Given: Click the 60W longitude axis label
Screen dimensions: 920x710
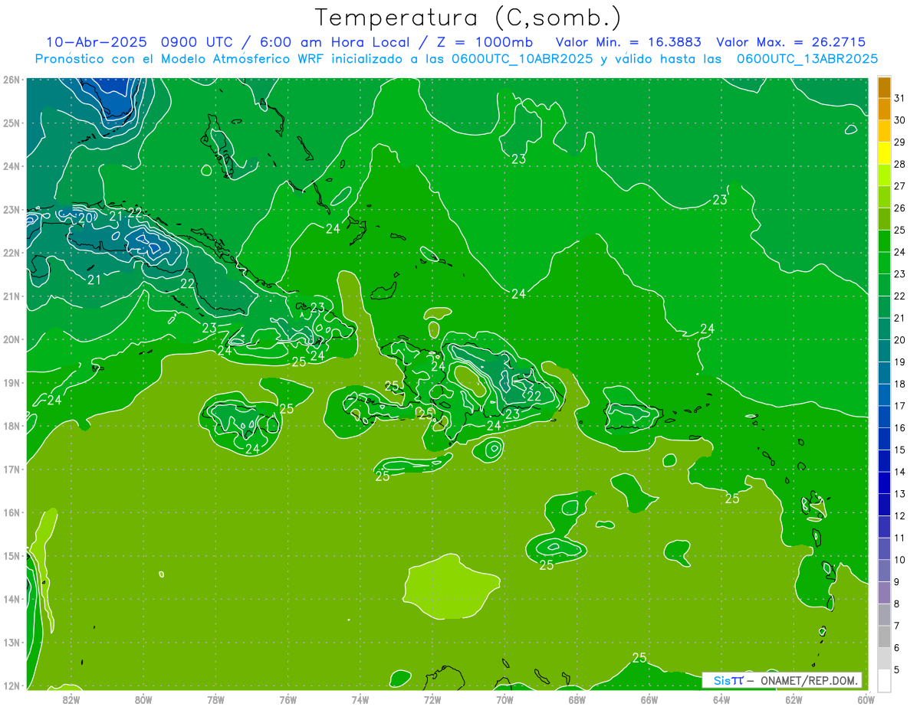Looking at the screenshot, I should 866,699.
